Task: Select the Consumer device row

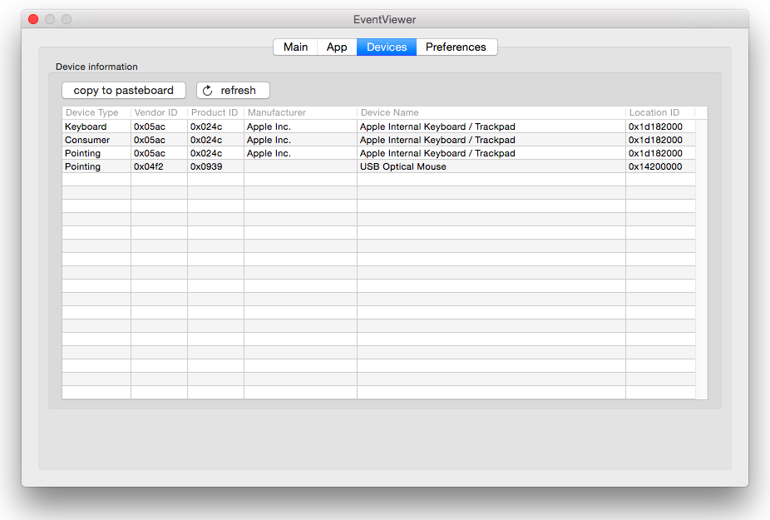Action: [378, 140]
